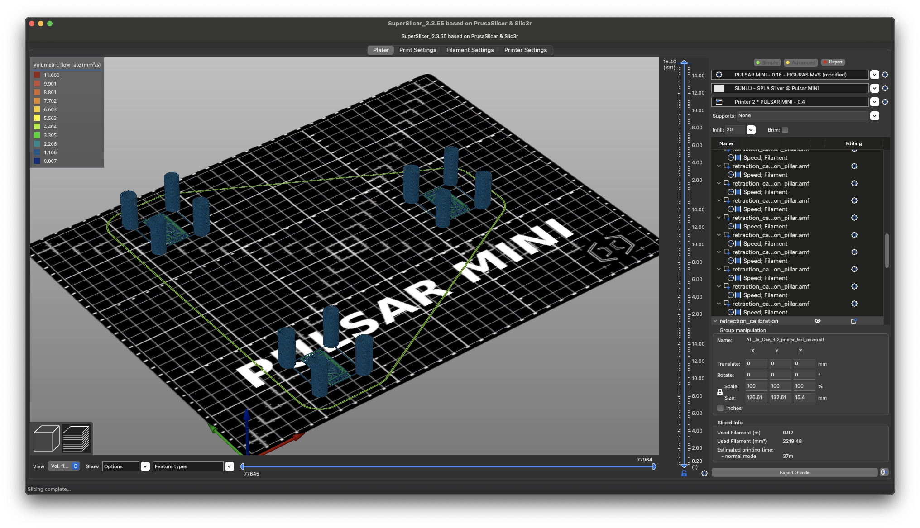Click Infill value field
Screen dimensions: 920x528
coord(735,130)
